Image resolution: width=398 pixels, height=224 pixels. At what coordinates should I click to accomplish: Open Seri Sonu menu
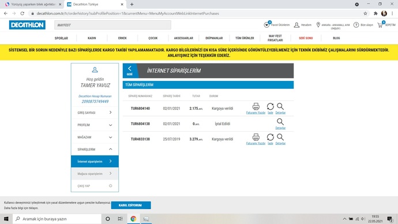306,38
